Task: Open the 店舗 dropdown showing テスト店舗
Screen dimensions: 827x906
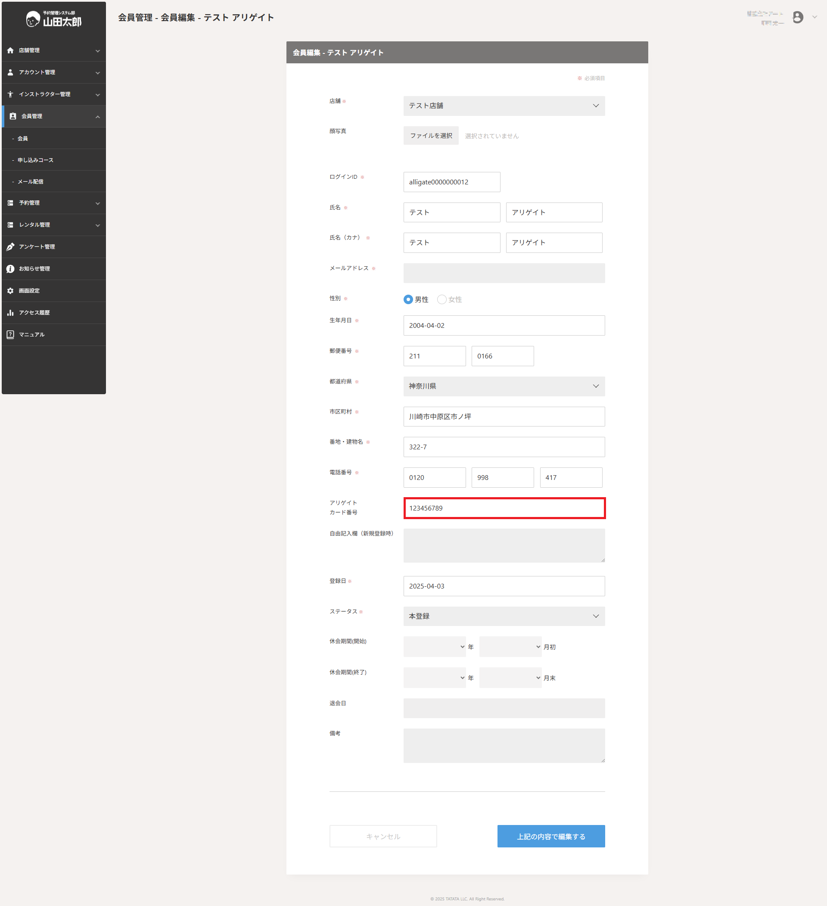Action: (504, 106)
